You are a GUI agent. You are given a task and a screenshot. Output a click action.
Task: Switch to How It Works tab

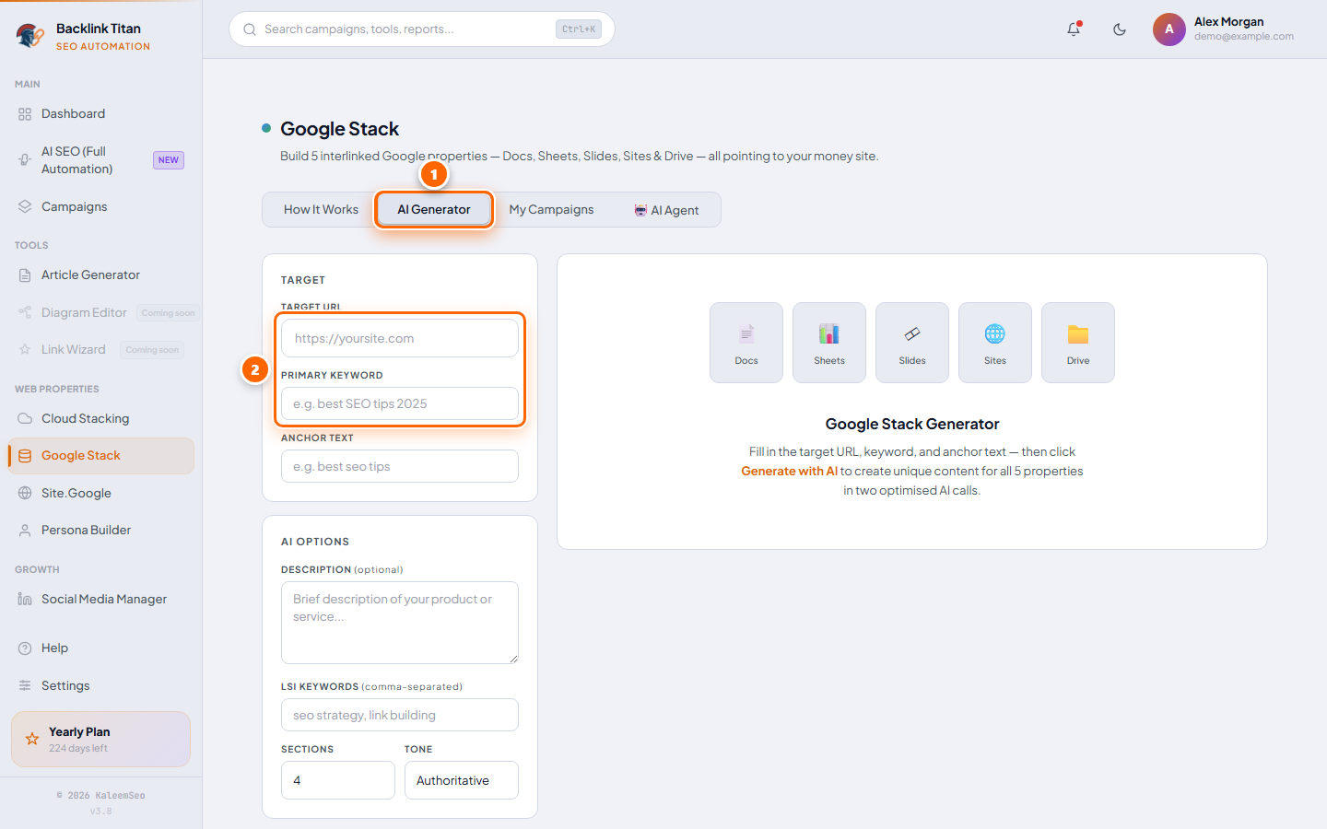pos(321,210)
